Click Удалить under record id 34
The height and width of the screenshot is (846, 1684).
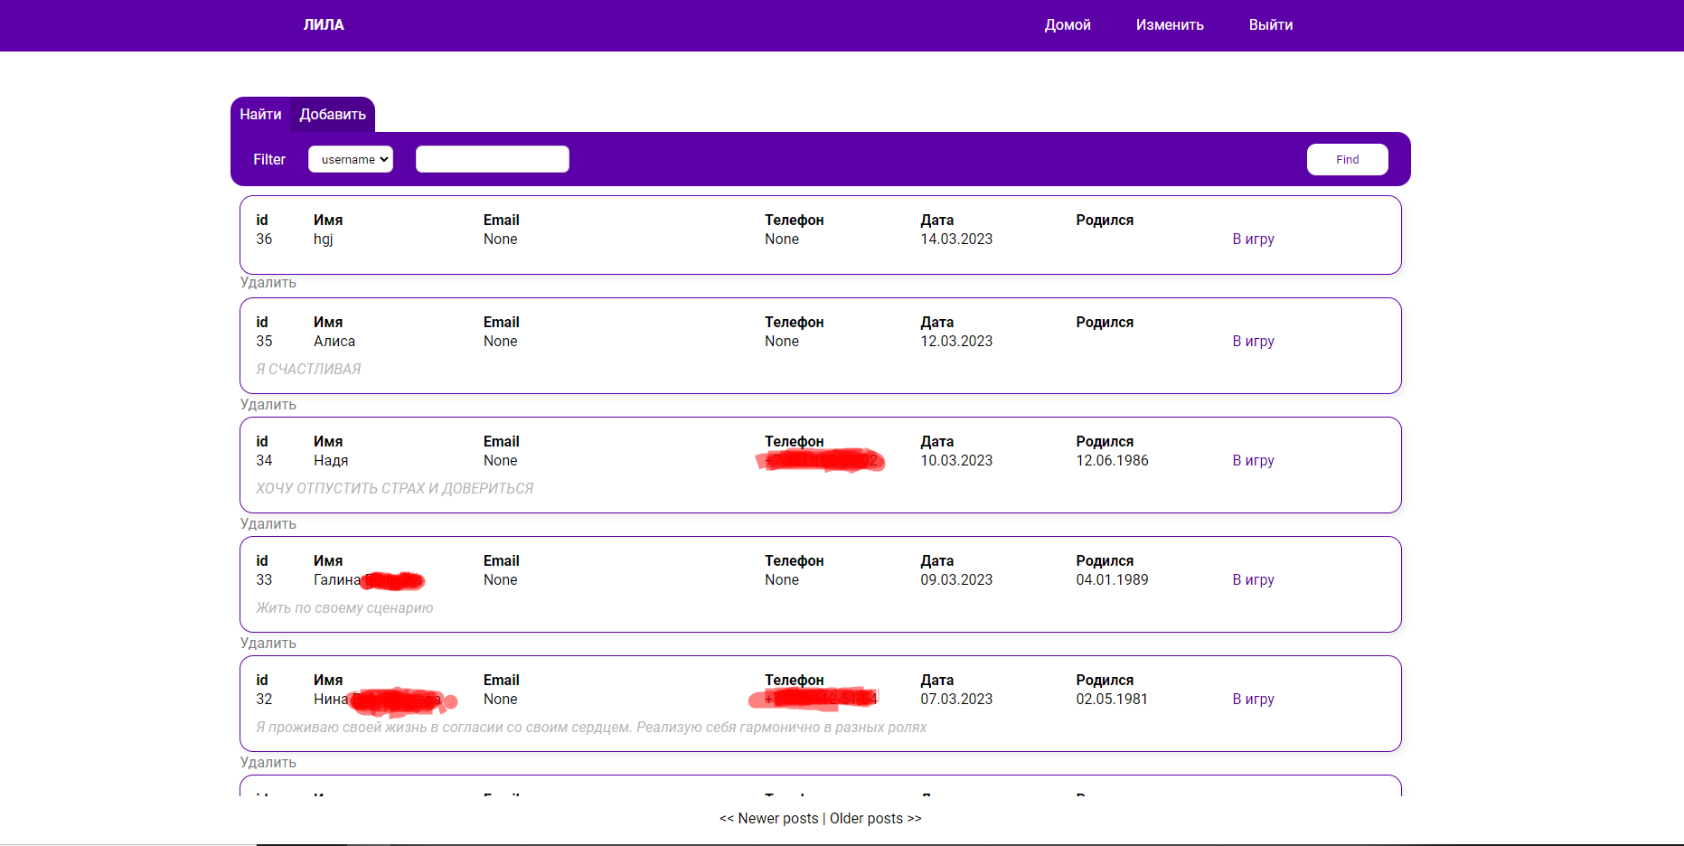268,523
